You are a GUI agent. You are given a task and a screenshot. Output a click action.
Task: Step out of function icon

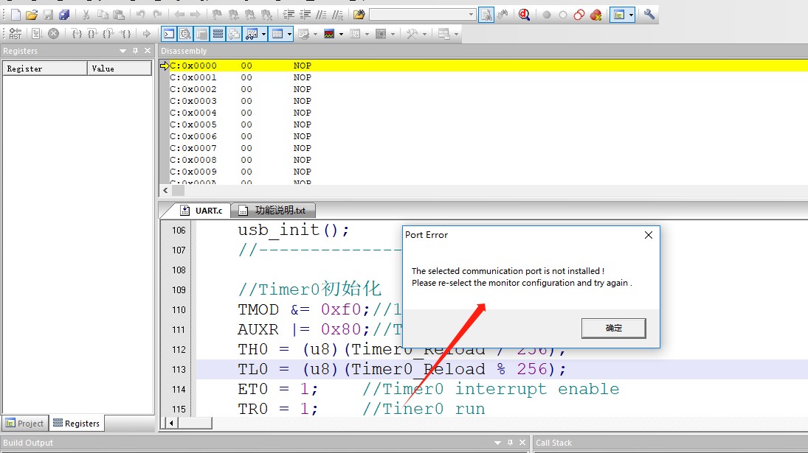pos(108,34)
